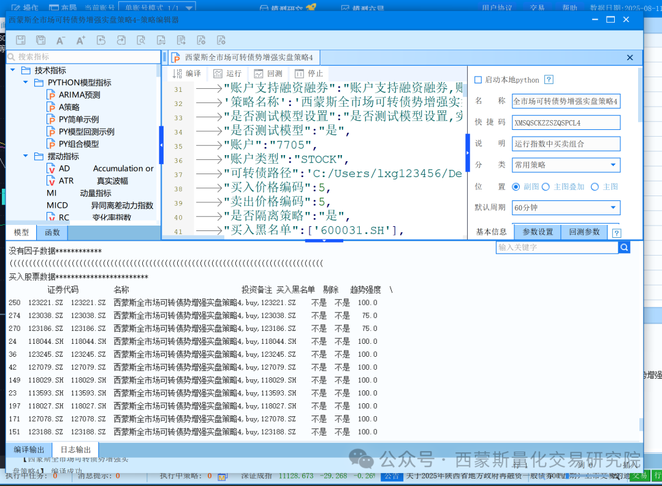Click the last settings-gear document icon

(221, 40)
